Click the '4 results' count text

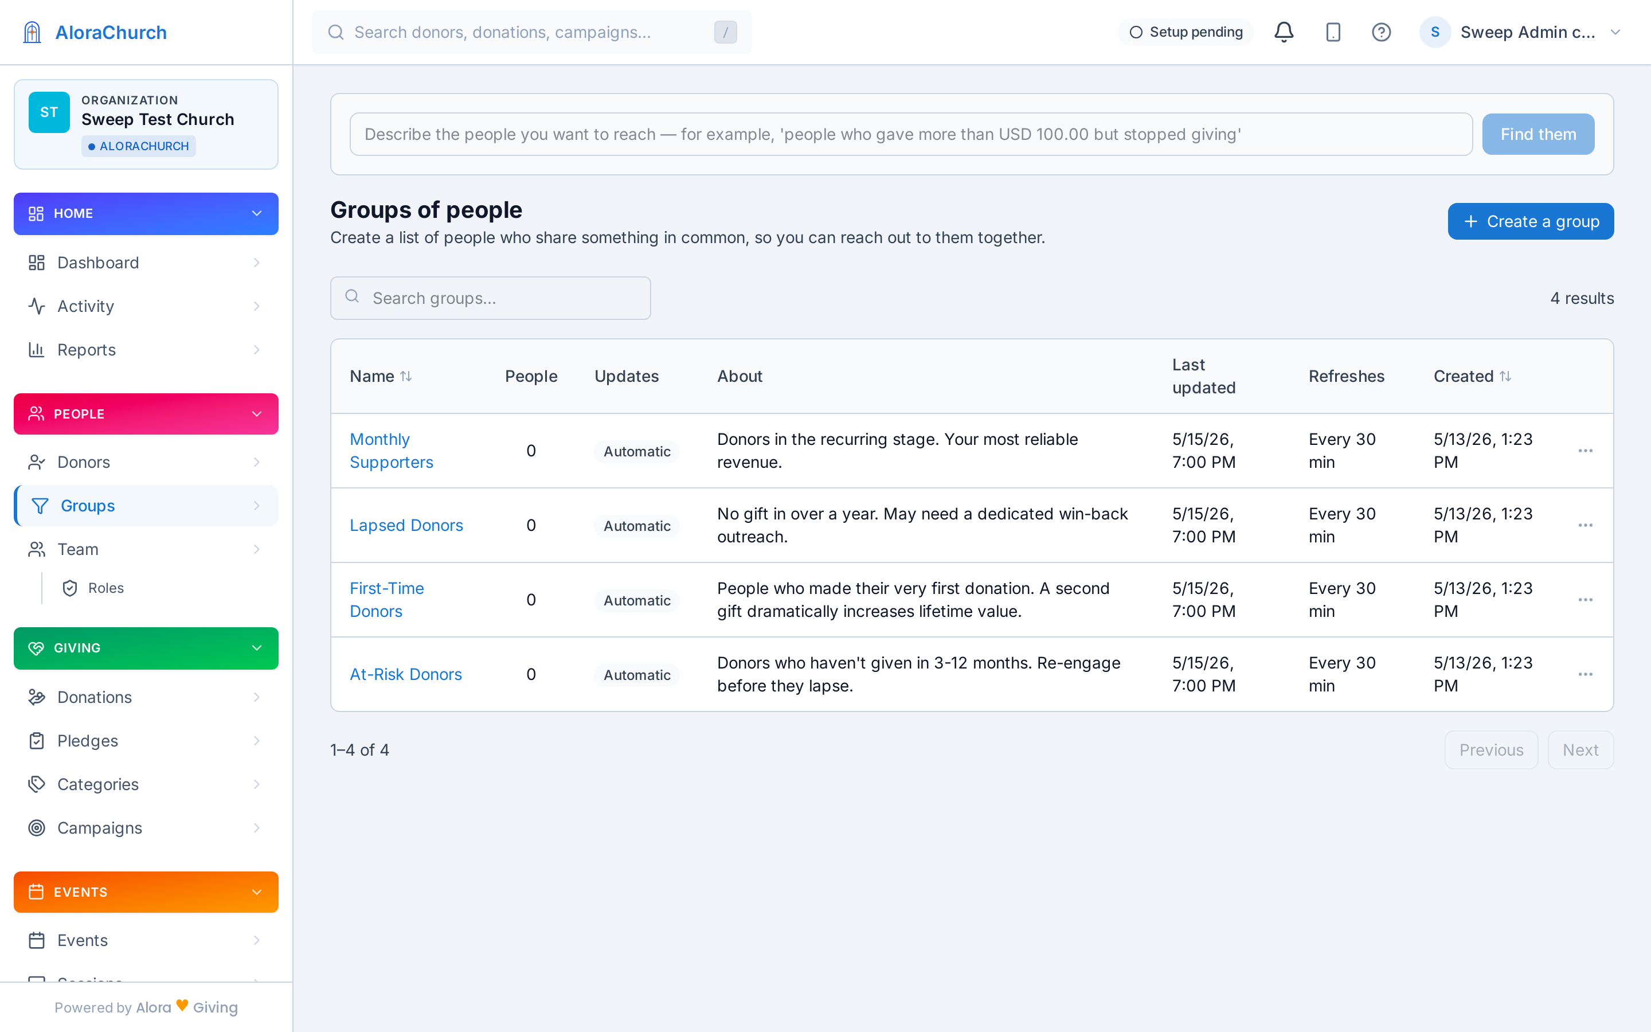point(1582,298)
